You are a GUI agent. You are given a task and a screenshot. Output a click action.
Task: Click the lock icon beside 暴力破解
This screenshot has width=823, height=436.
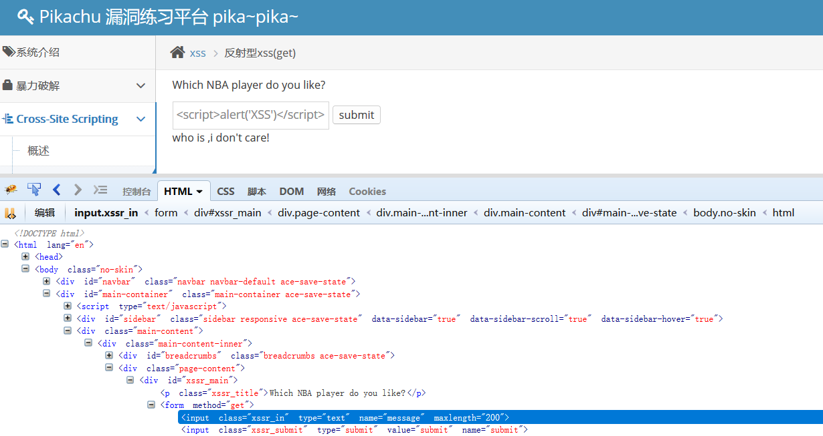click(7, 85)
